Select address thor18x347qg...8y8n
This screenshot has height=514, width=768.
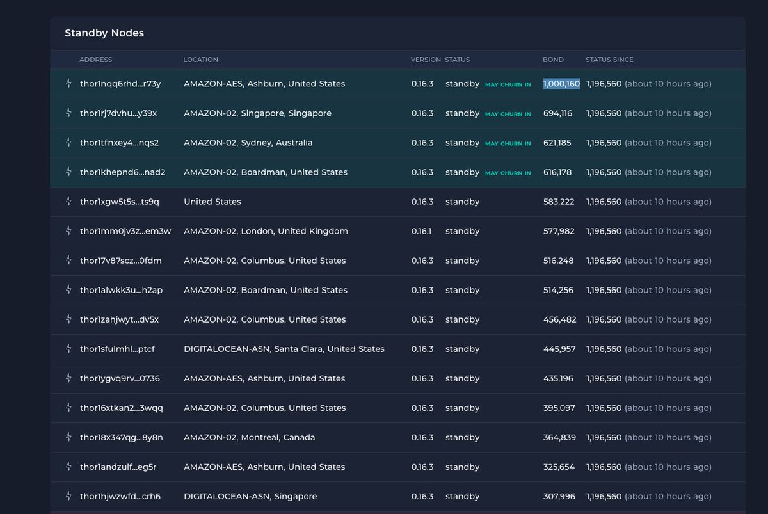[122, 437]
